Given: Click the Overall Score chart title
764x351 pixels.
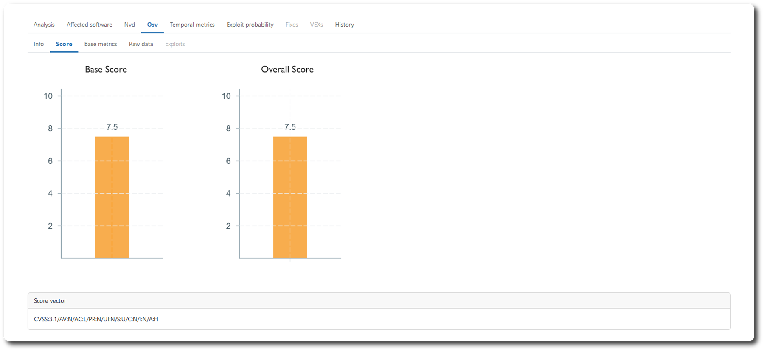Looking at the screenshot, I should point(287,69).
